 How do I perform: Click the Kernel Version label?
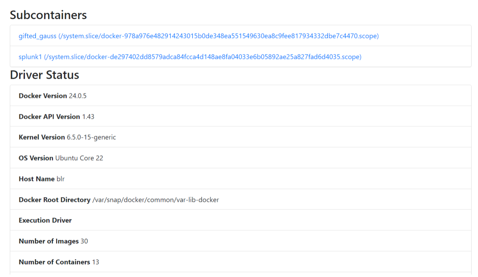pos(42,137)
